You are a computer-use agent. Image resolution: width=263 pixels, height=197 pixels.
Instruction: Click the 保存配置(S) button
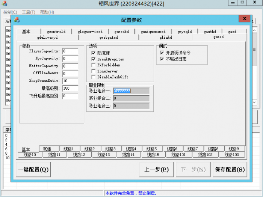pos(230,170)
